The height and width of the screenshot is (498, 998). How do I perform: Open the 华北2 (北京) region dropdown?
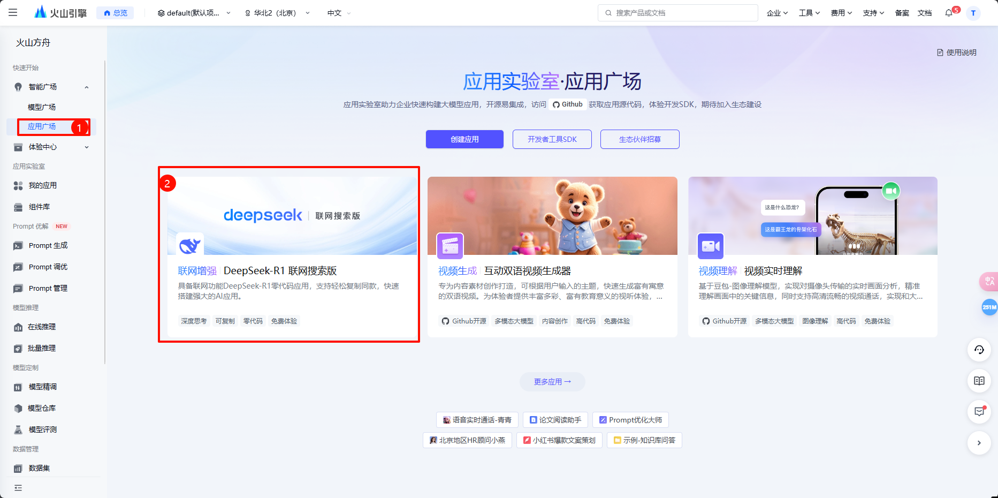(x=277, y=13)
